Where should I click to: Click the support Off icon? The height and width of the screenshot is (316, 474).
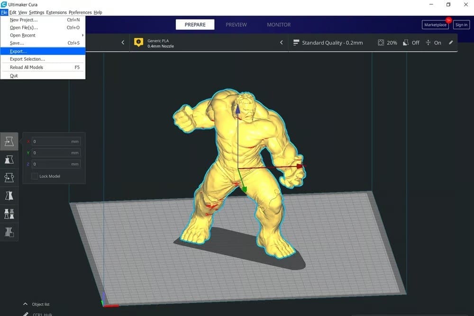click(406, 43)
